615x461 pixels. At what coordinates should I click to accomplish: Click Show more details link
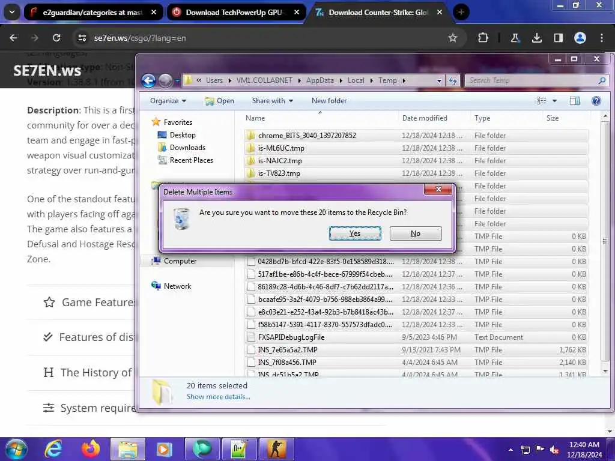coord(219,397)
